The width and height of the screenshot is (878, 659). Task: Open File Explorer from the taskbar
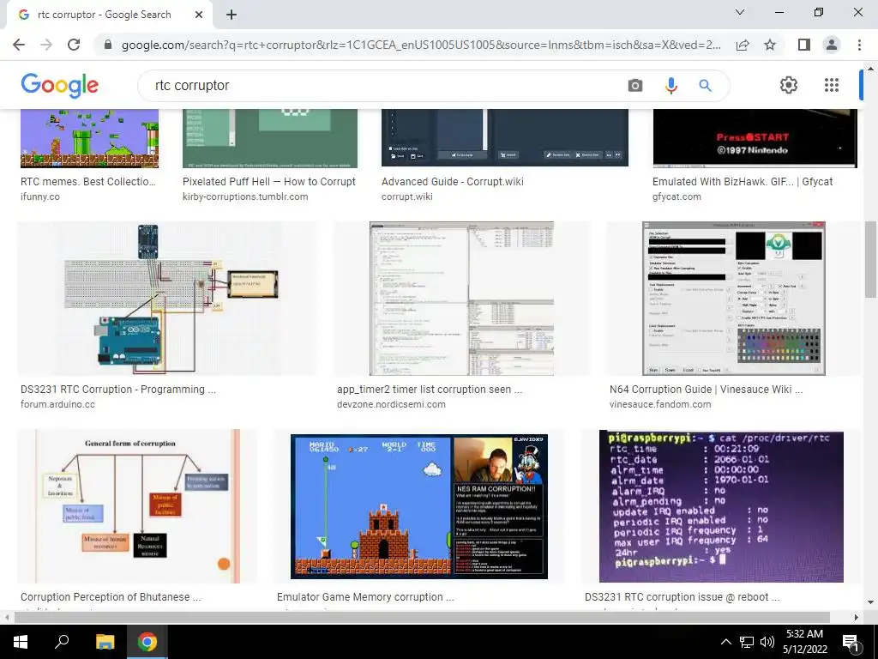[105, 642]
